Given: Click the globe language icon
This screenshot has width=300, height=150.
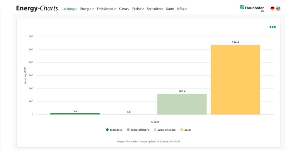Looking at the screenshot, I should pyautogui.click(x=278, y=8).
